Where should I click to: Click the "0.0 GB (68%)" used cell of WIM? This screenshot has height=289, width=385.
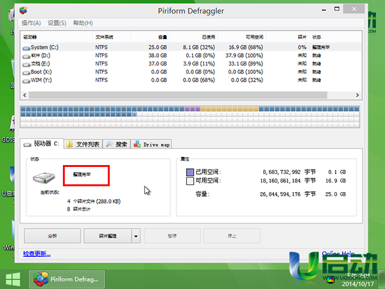pyautogui.click(x=199, y=80)
